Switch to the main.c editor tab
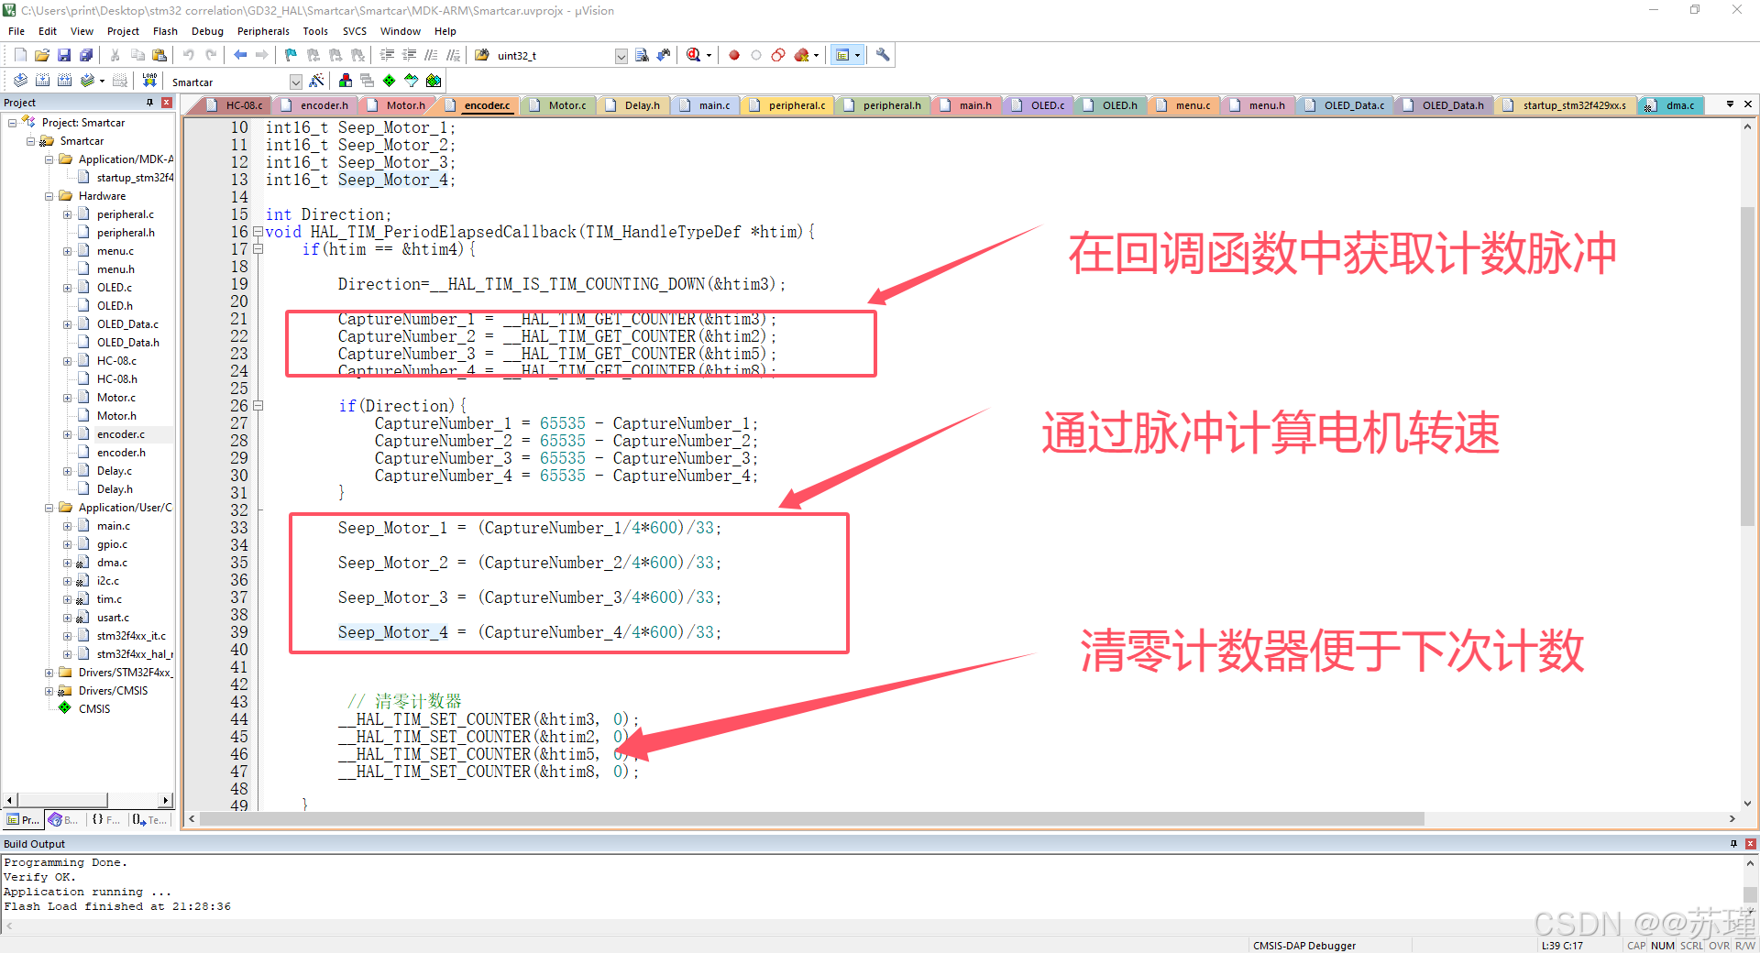Viewport: 1760px width, 953px height. coord(707,105)
